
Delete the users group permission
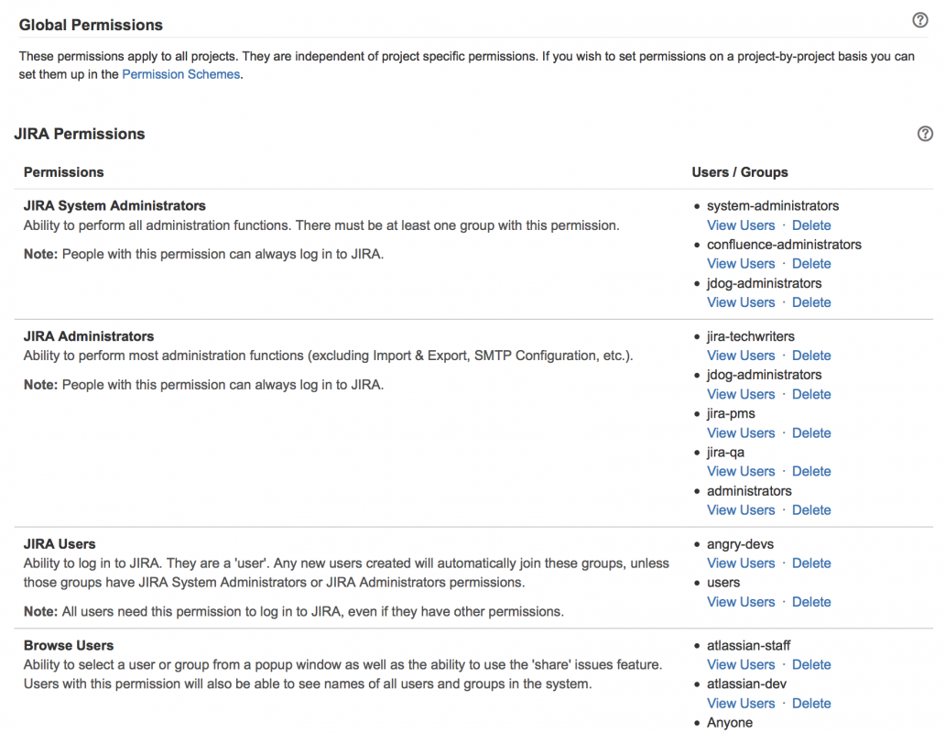click(x=811, y=602)
